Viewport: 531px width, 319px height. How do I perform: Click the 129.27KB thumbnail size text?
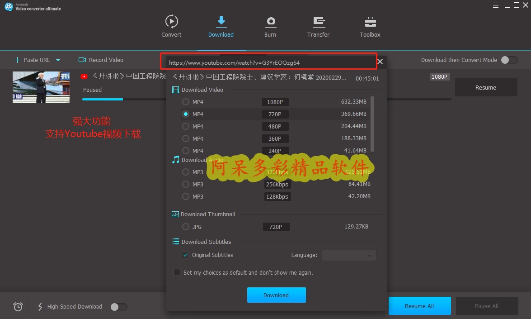(356, 226)
